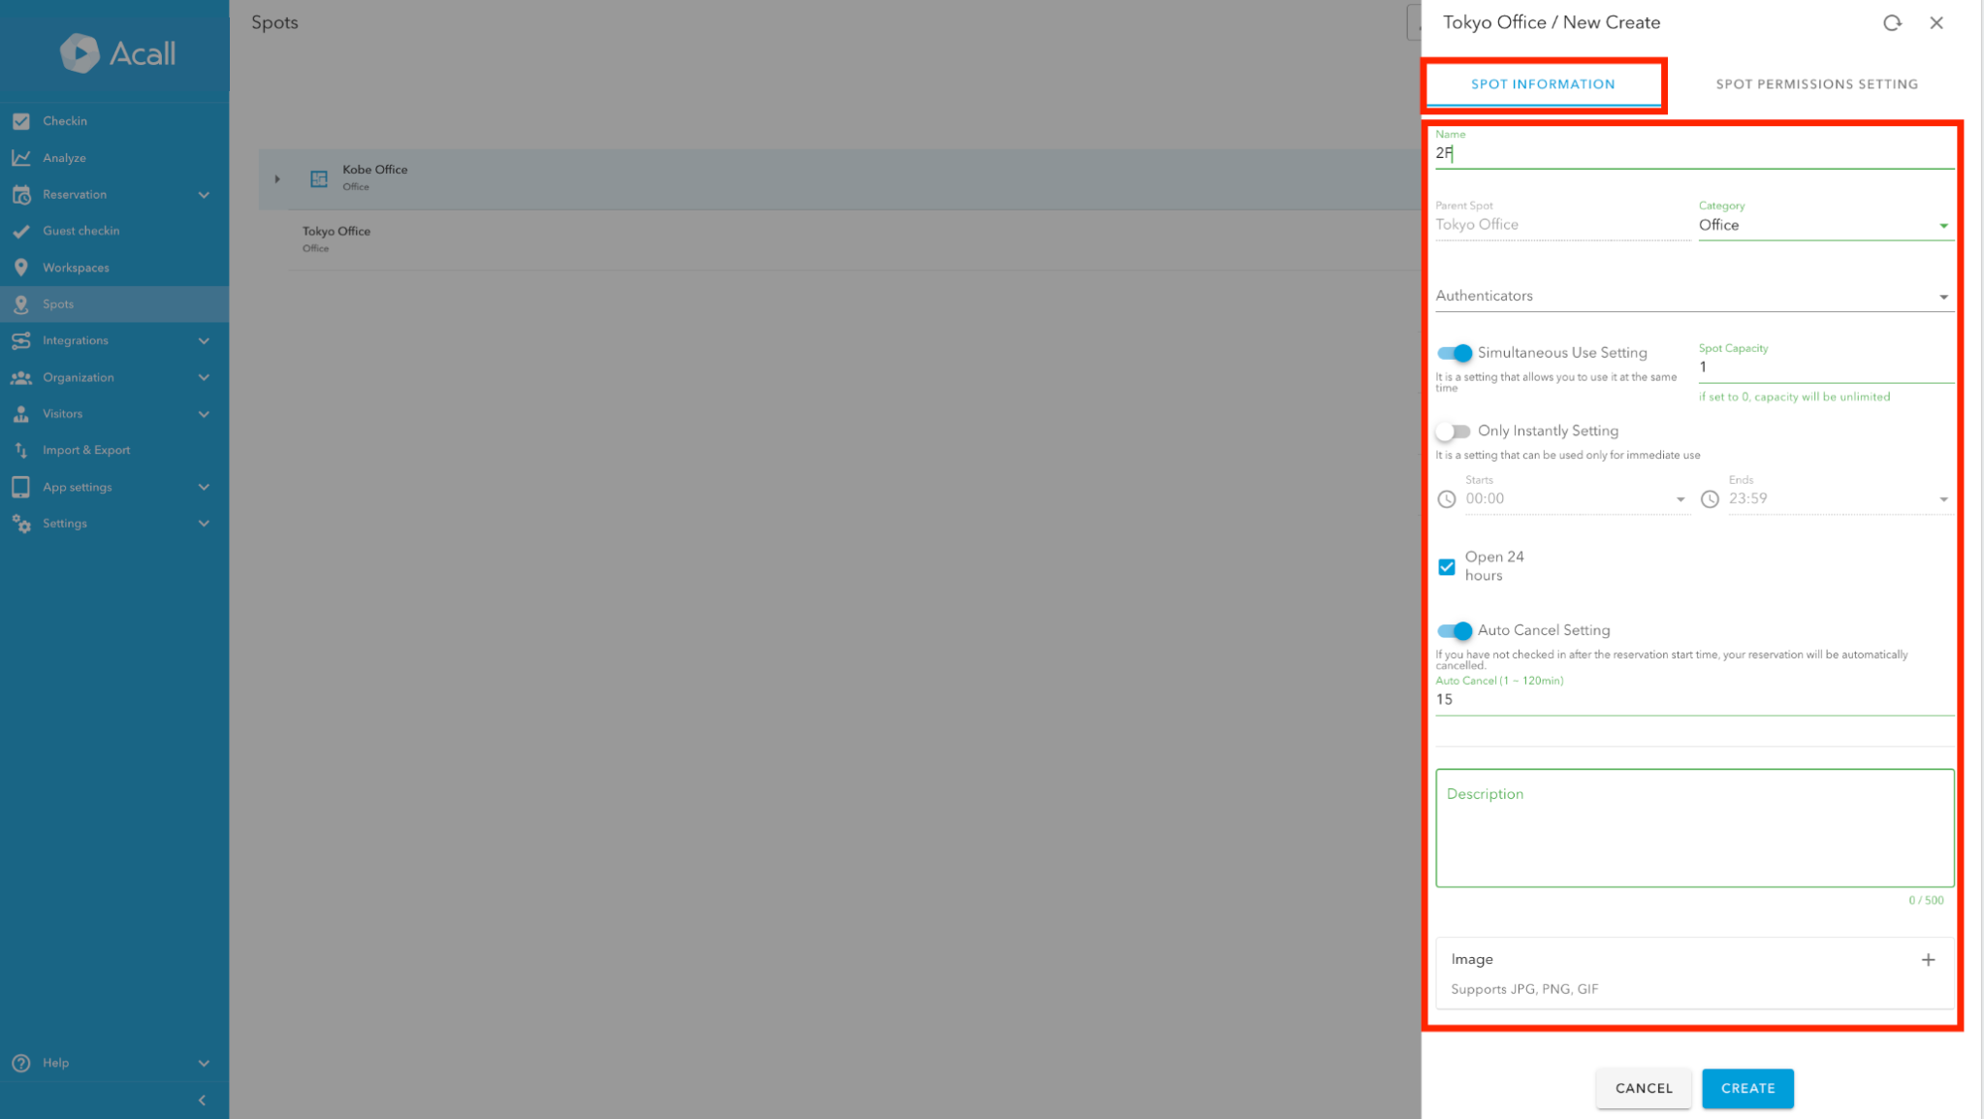Expand the Kobe Office tree row
The height and width of the screenshot is (1119, 1984).
tap(277, 179)
